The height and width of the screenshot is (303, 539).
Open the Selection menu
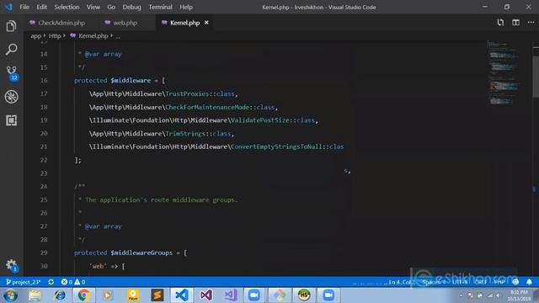[x=67, y=8]
